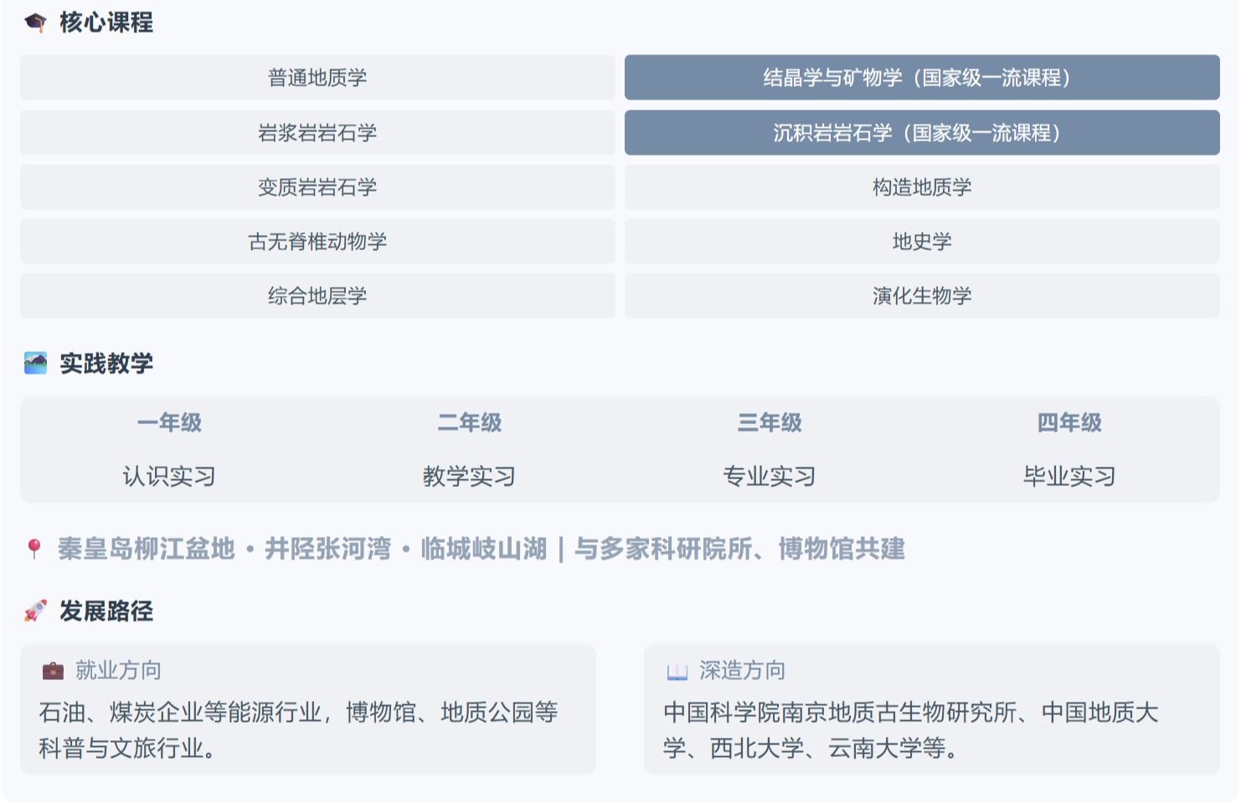Select 结晶学与矿物学（国家级一流课程）

(922, 78)
